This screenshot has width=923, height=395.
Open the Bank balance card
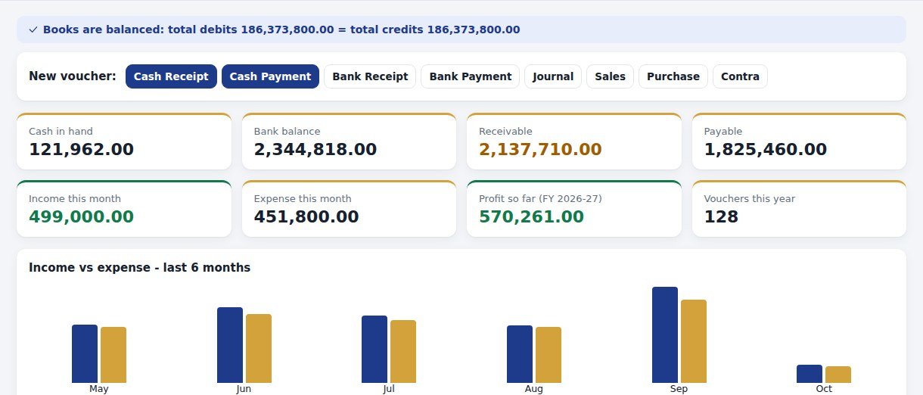pos(349,142)
